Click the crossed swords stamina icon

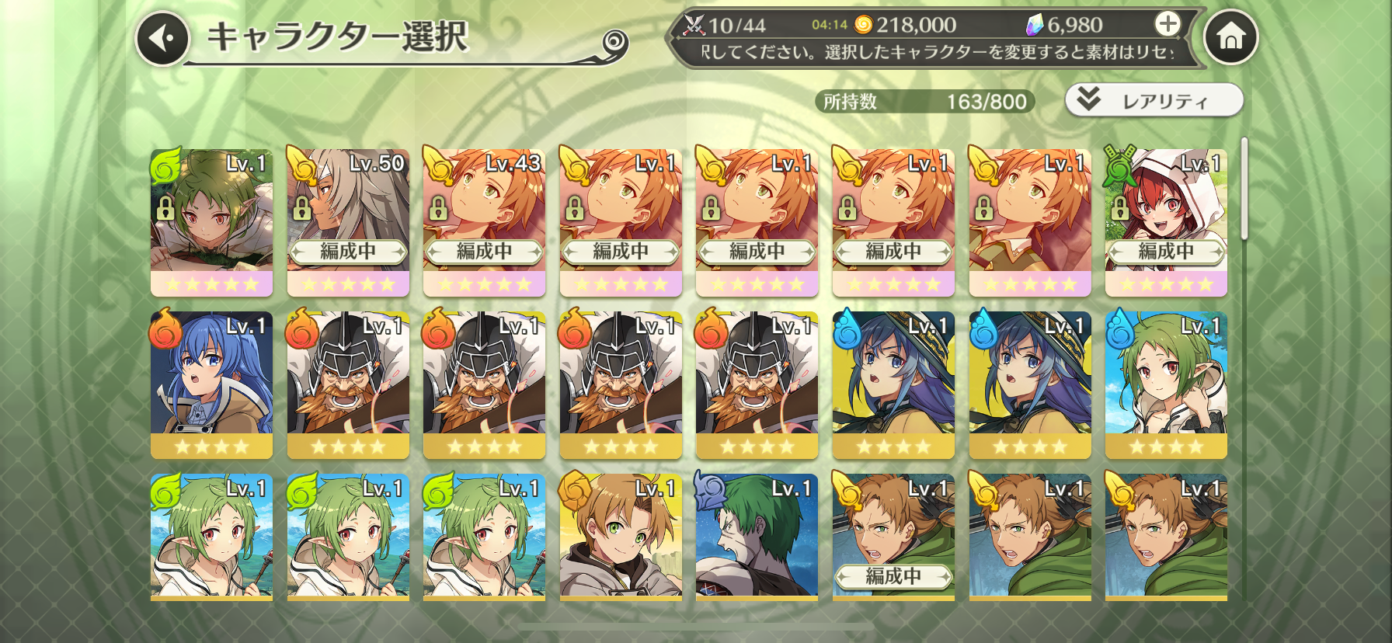click(x=694, y=25)
